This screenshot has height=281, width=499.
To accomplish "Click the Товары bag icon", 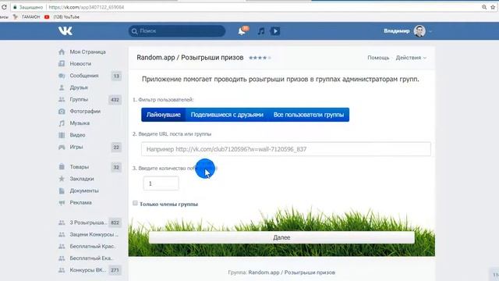I will tap(62, 167).
